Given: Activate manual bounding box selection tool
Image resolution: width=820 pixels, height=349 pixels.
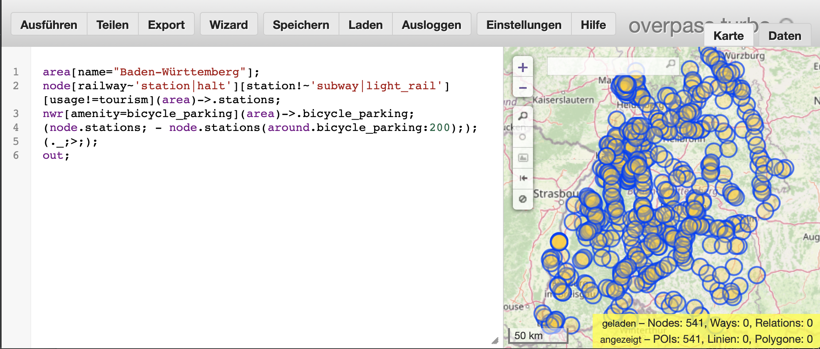Looking at the screenshot, I should point(523,158).
